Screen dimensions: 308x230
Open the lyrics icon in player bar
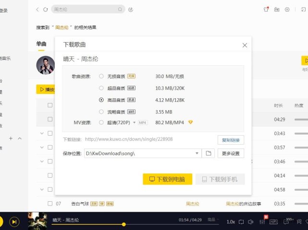pos(299,221)
